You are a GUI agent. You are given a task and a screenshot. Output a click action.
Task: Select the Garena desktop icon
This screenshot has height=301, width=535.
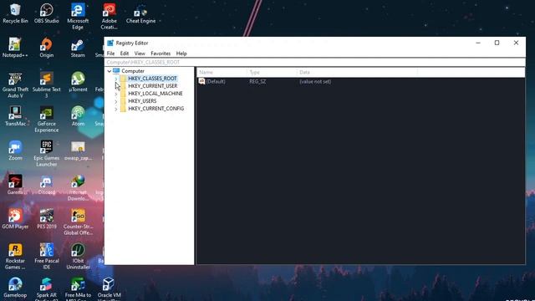[x=15, y=185]
